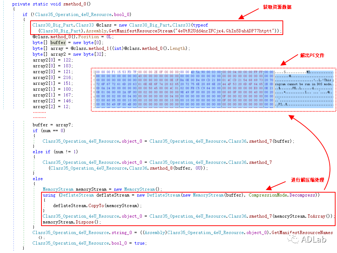Click the 'array2[2] = 146' assignment

[x=53, y=101]
